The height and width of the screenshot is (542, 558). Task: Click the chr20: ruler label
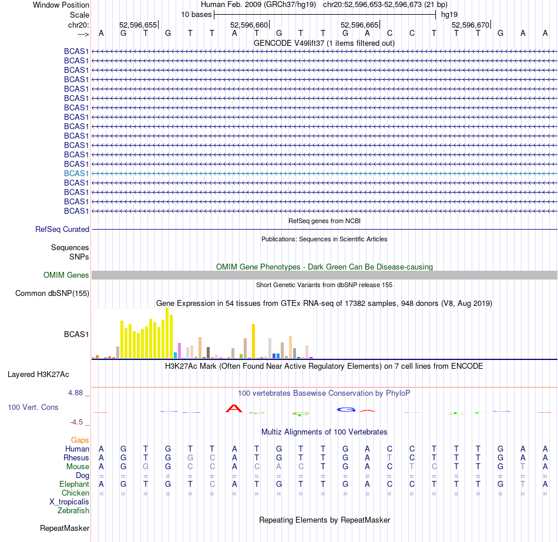pyautogui.click(x=78, y=25)
